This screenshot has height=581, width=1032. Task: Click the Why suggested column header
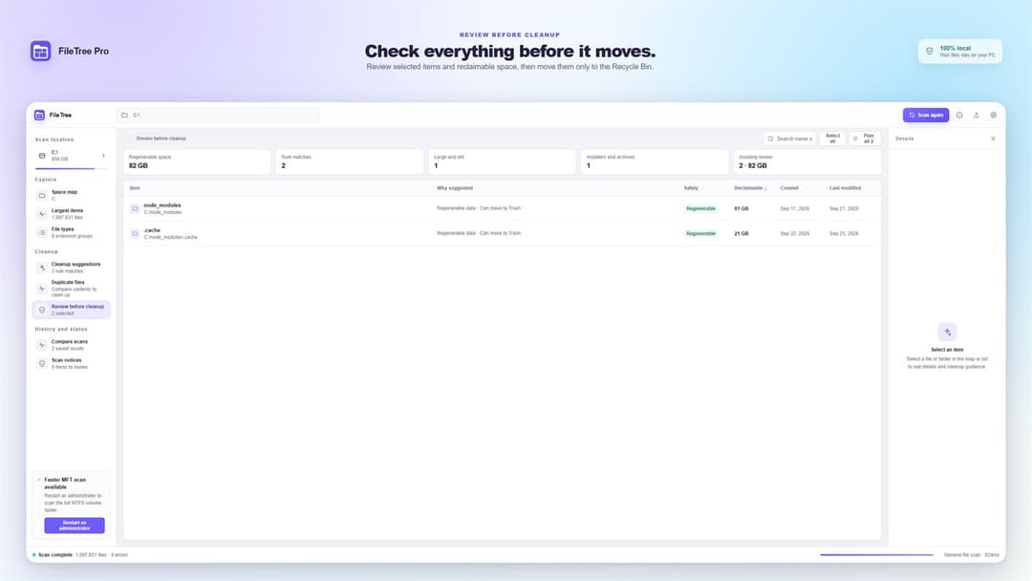click(x=455, y=188)
